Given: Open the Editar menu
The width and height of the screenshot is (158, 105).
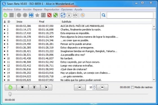Looking at the screenshot, I should coord(17,10).
